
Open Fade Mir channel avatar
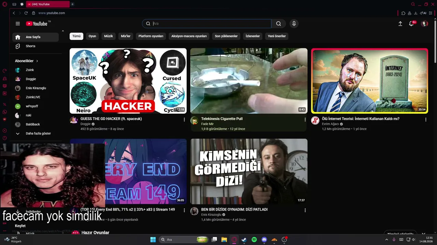pos(194,120)
